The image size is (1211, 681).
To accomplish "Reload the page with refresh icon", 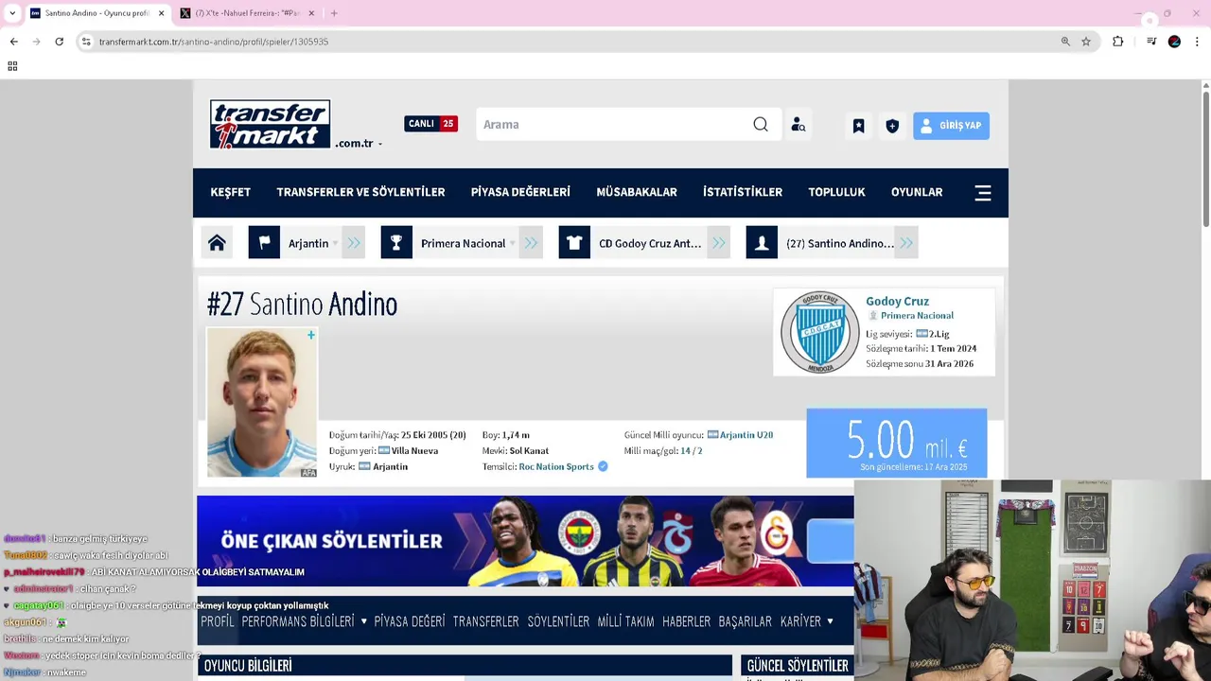I will click(x=59, y=42).
